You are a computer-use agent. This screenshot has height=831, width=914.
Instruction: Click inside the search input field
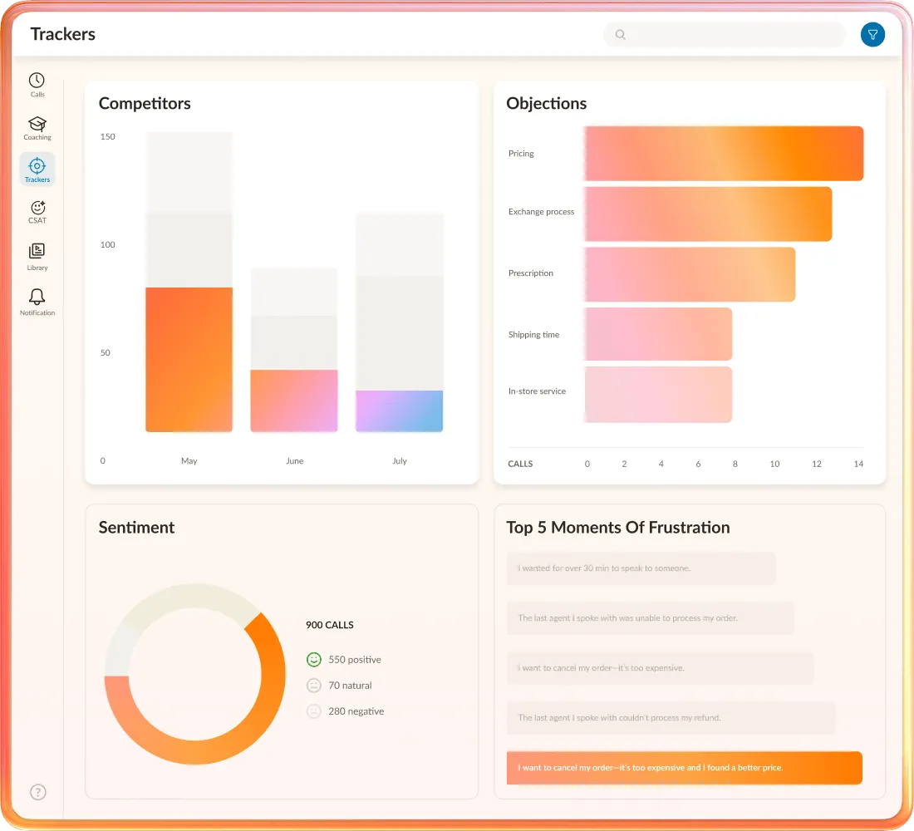point(723,34)
